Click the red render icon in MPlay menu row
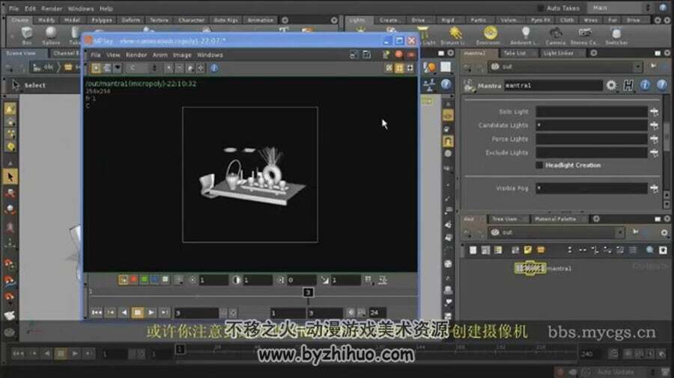 [398, 55]
